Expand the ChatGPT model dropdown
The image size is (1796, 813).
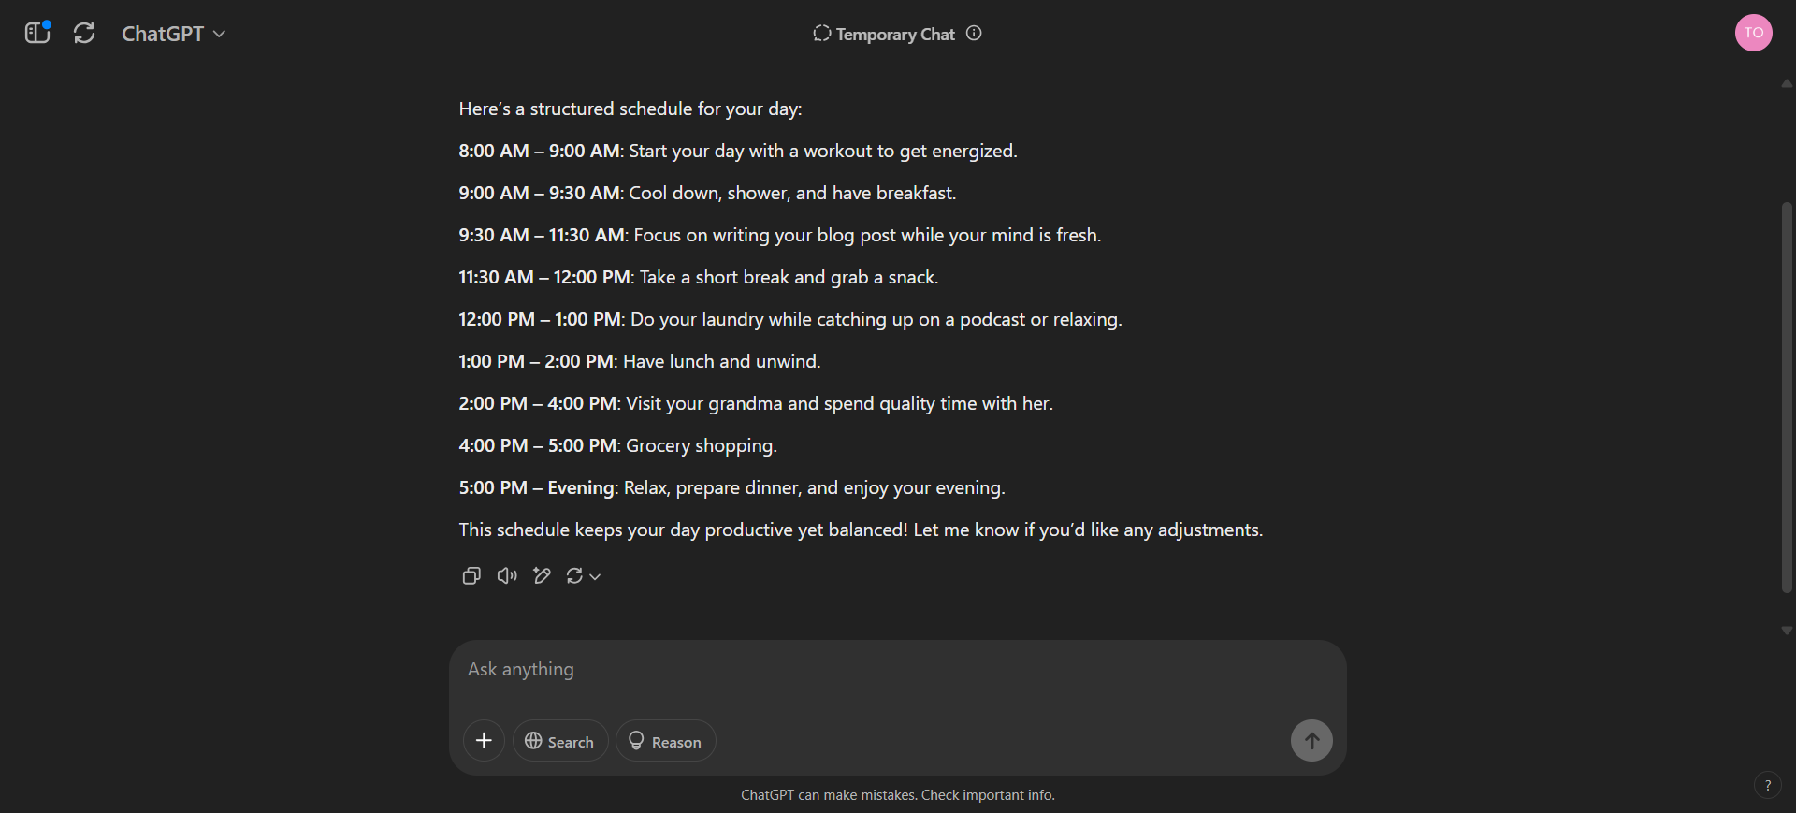174,34
